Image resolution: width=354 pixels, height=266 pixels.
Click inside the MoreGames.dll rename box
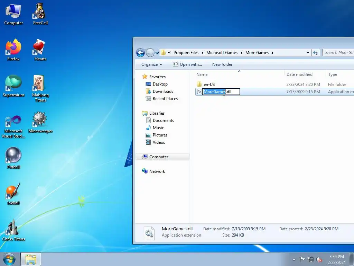(x=221, y=91)
